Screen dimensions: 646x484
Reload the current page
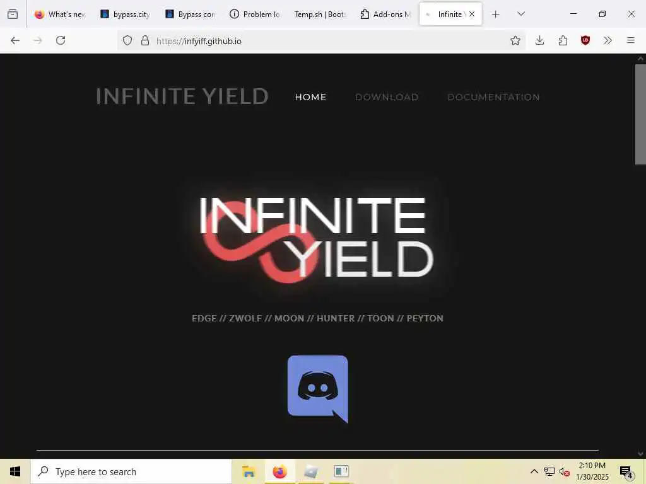click(x=61, y=40)
